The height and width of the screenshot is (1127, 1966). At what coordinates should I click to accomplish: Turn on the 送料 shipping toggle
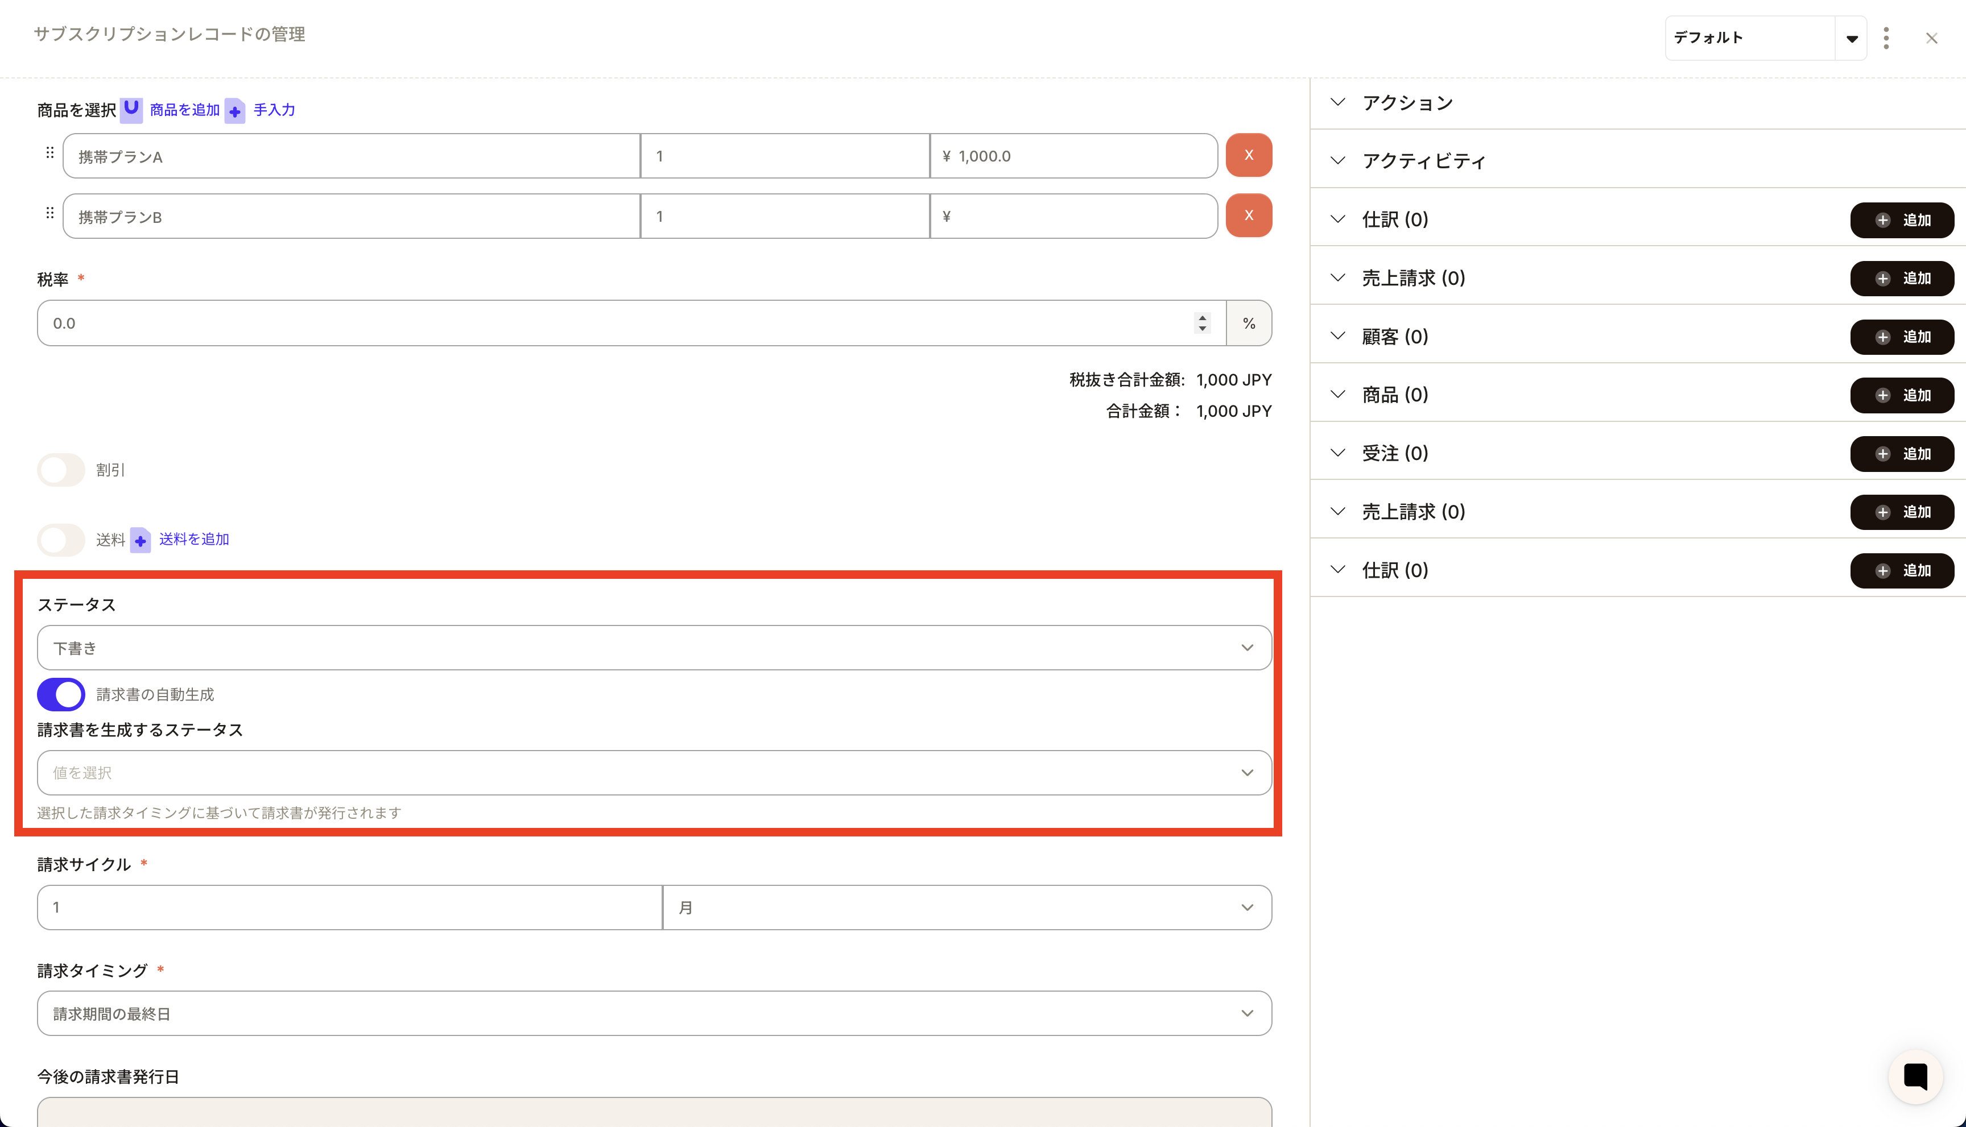click(x=61, y=540)
